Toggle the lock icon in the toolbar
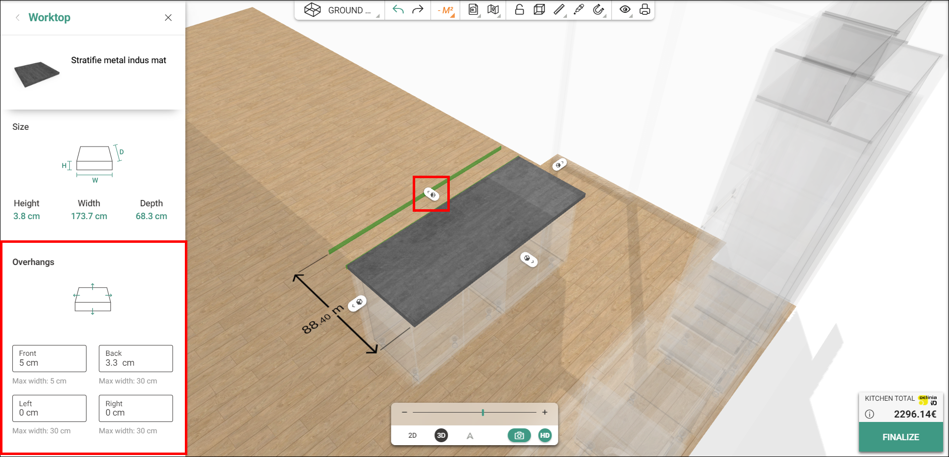 519,10
